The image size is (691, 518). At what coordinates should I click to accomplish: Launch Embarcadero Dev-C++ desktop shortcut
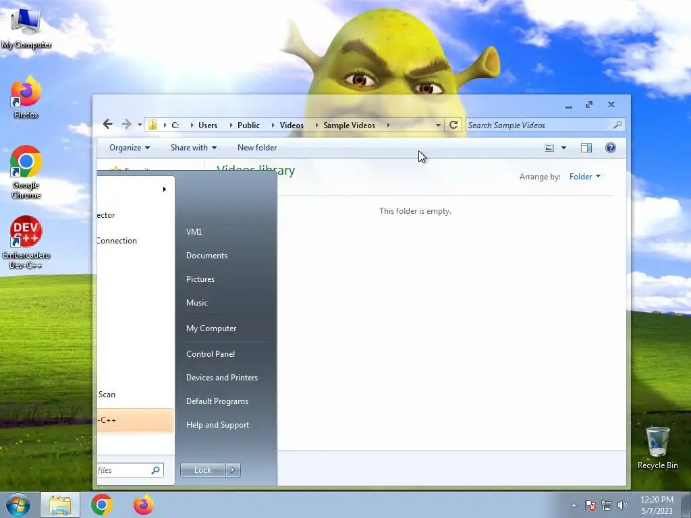point(26,242)
